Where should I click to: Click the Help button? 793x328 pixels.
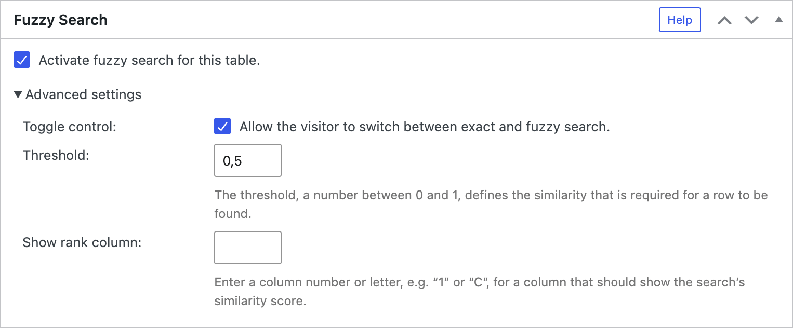[680, 20]
